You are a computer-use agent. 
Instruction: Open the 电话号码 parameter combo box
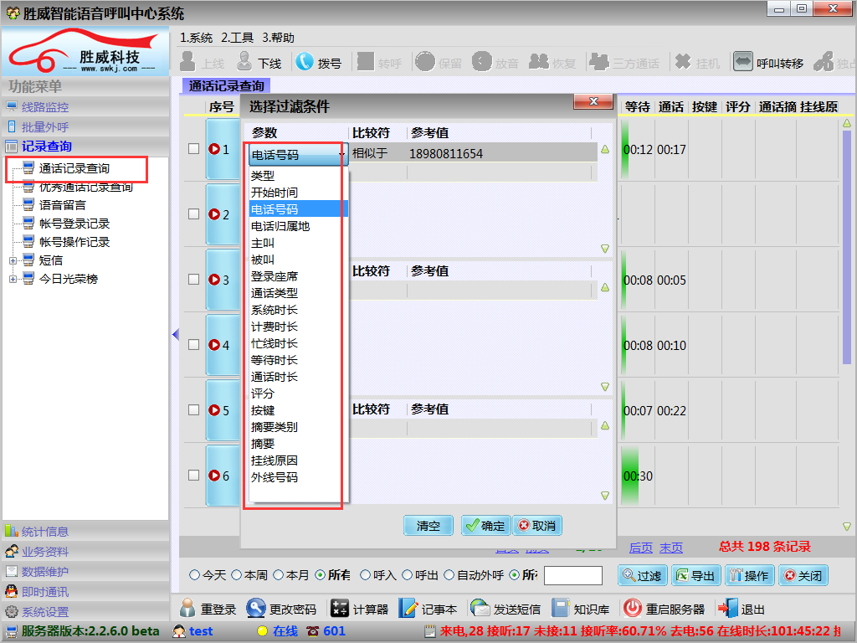[x=298, y=154]
